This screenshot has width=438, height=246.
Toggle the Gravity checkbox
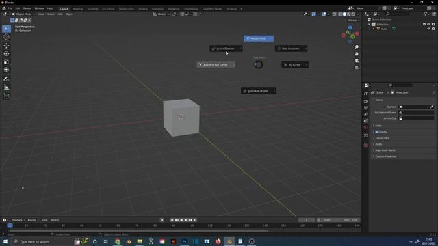[x=376, y=132]
